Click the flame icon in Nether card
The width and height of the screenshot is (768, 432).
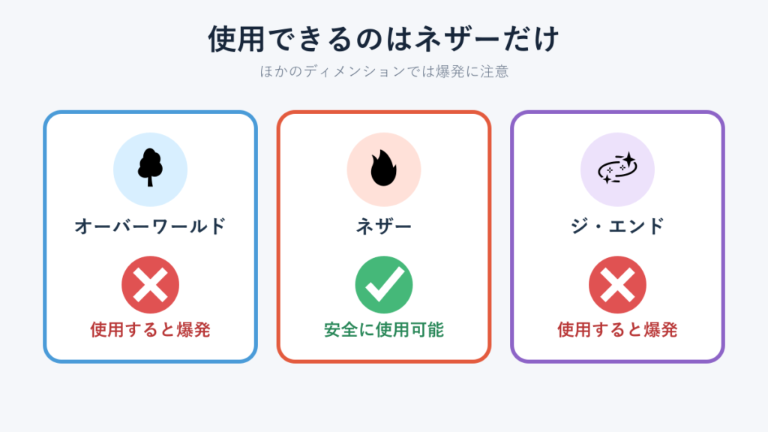383,168
